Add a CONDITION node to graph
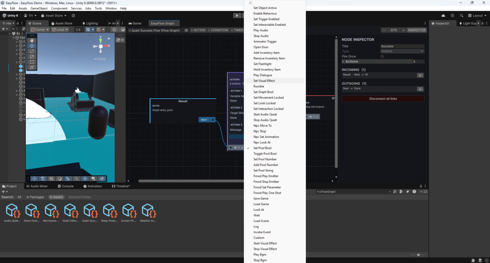 tap(218, 30)
